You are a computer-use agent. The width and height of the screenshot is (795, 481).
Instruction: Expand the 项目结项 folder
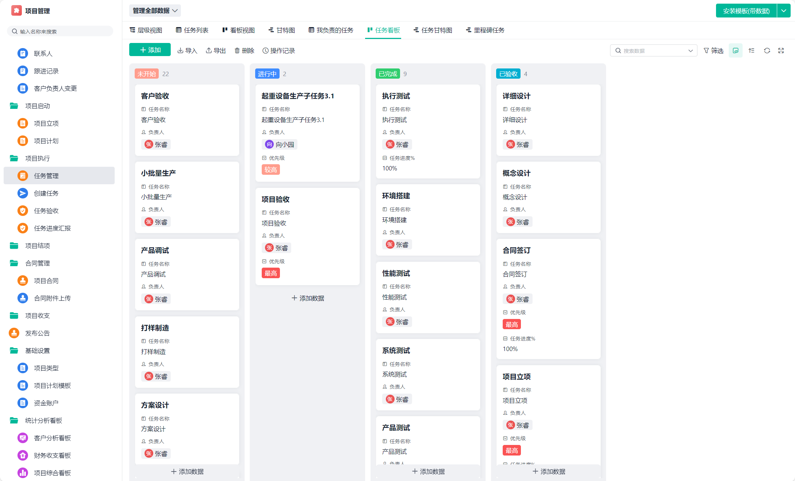pos(14,246)
